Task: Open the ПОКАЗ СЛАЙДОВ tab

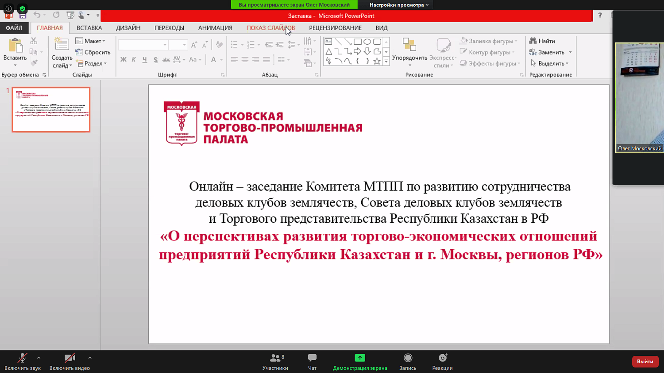Action: coord(271,27)
